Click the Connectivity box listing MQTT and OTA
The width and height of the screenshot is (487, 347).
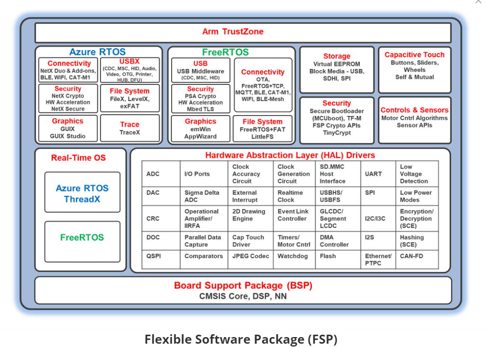[263, 85]
